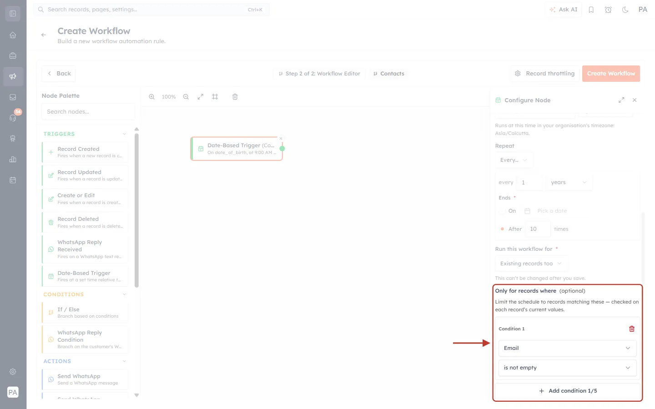
Task: Open the megaphone campaigns icon
Action: pyautogui.click(x=13, y=76)
